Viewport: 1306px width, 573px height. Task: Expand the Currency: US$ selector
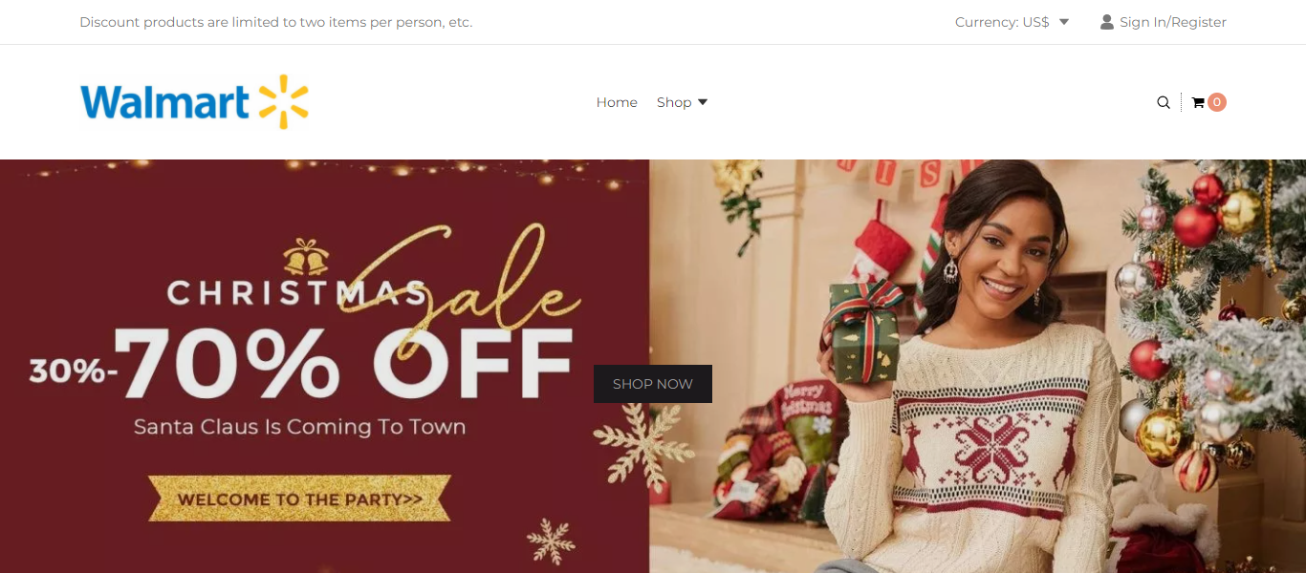(x=1012, y=22)
